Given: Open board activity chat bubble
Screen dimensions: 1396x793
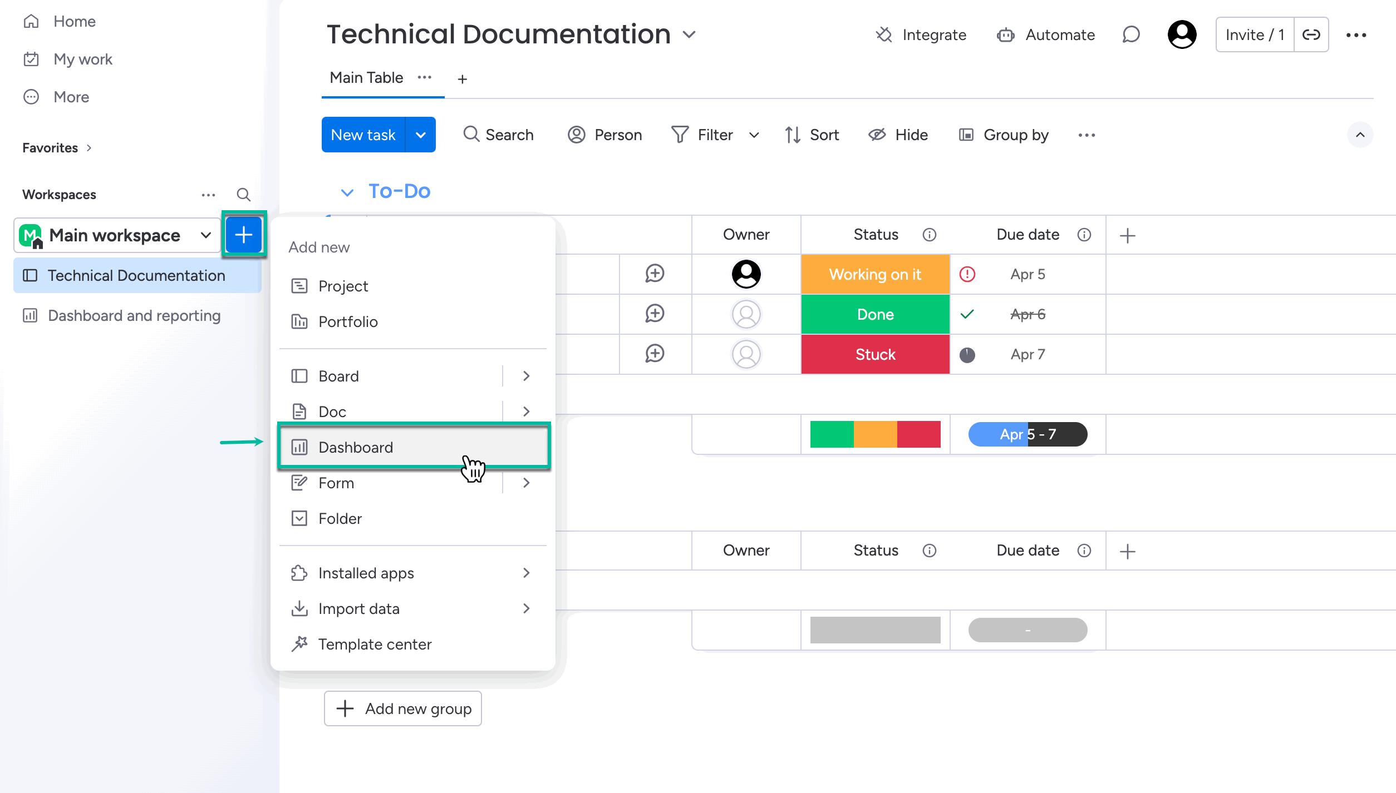Looking at the screenshot, I should pos(1131,34).
